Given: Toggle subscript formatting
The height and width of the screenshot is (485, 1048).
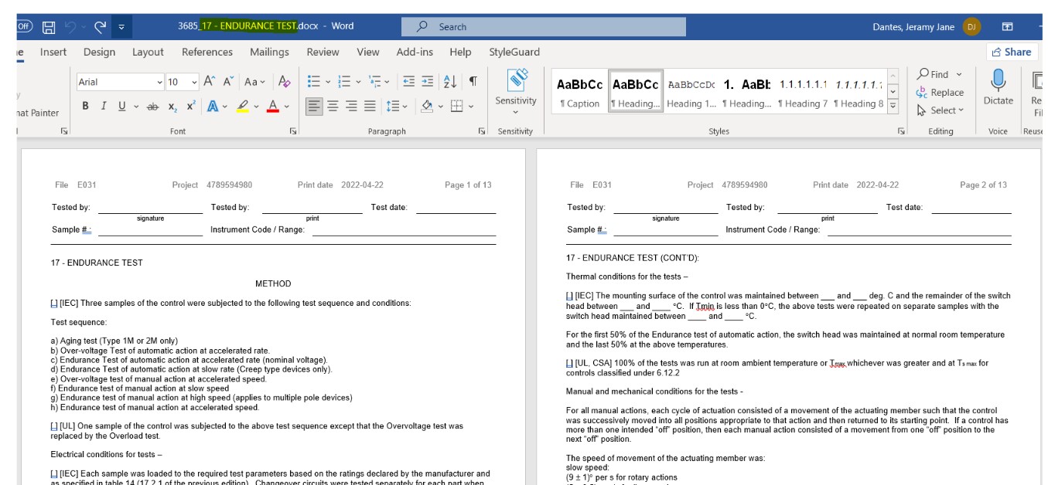Looking at the screenshot, I should (174, 107).
